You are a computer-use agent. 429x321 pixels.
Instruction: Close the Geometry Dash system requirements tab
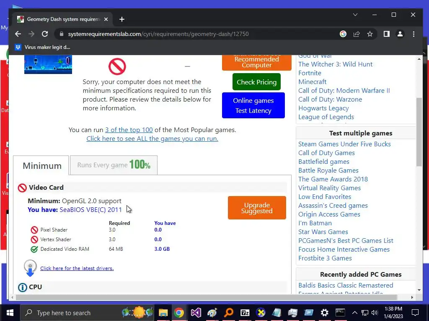(x=106, y=19)
